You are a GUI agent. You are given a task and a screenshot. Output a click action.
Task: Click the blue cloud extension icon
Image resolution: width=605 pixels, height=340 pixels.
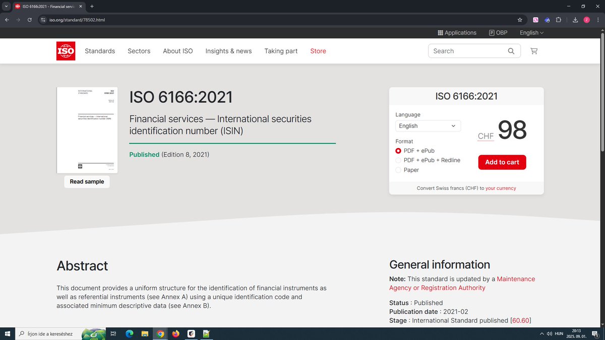tap(547, 20)
